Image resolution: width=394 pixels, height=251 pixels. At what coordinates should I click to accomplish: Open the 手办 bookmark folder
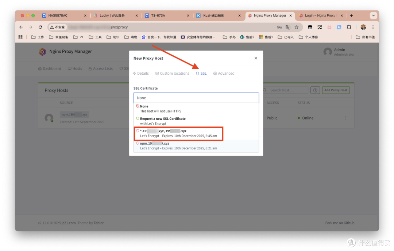[x=229, y=37]
